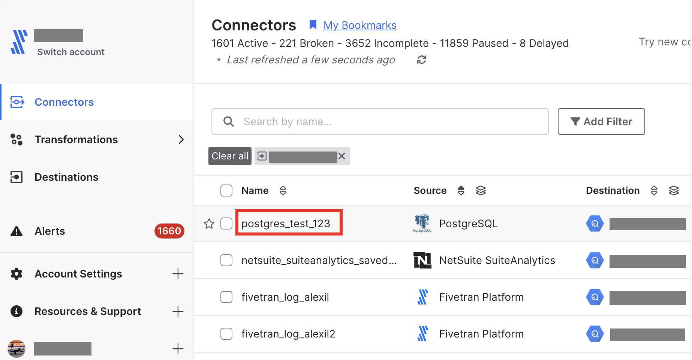Group by Destination using layers icon
This screenshot has height=360, width=692.
click(x=674, y=190)
